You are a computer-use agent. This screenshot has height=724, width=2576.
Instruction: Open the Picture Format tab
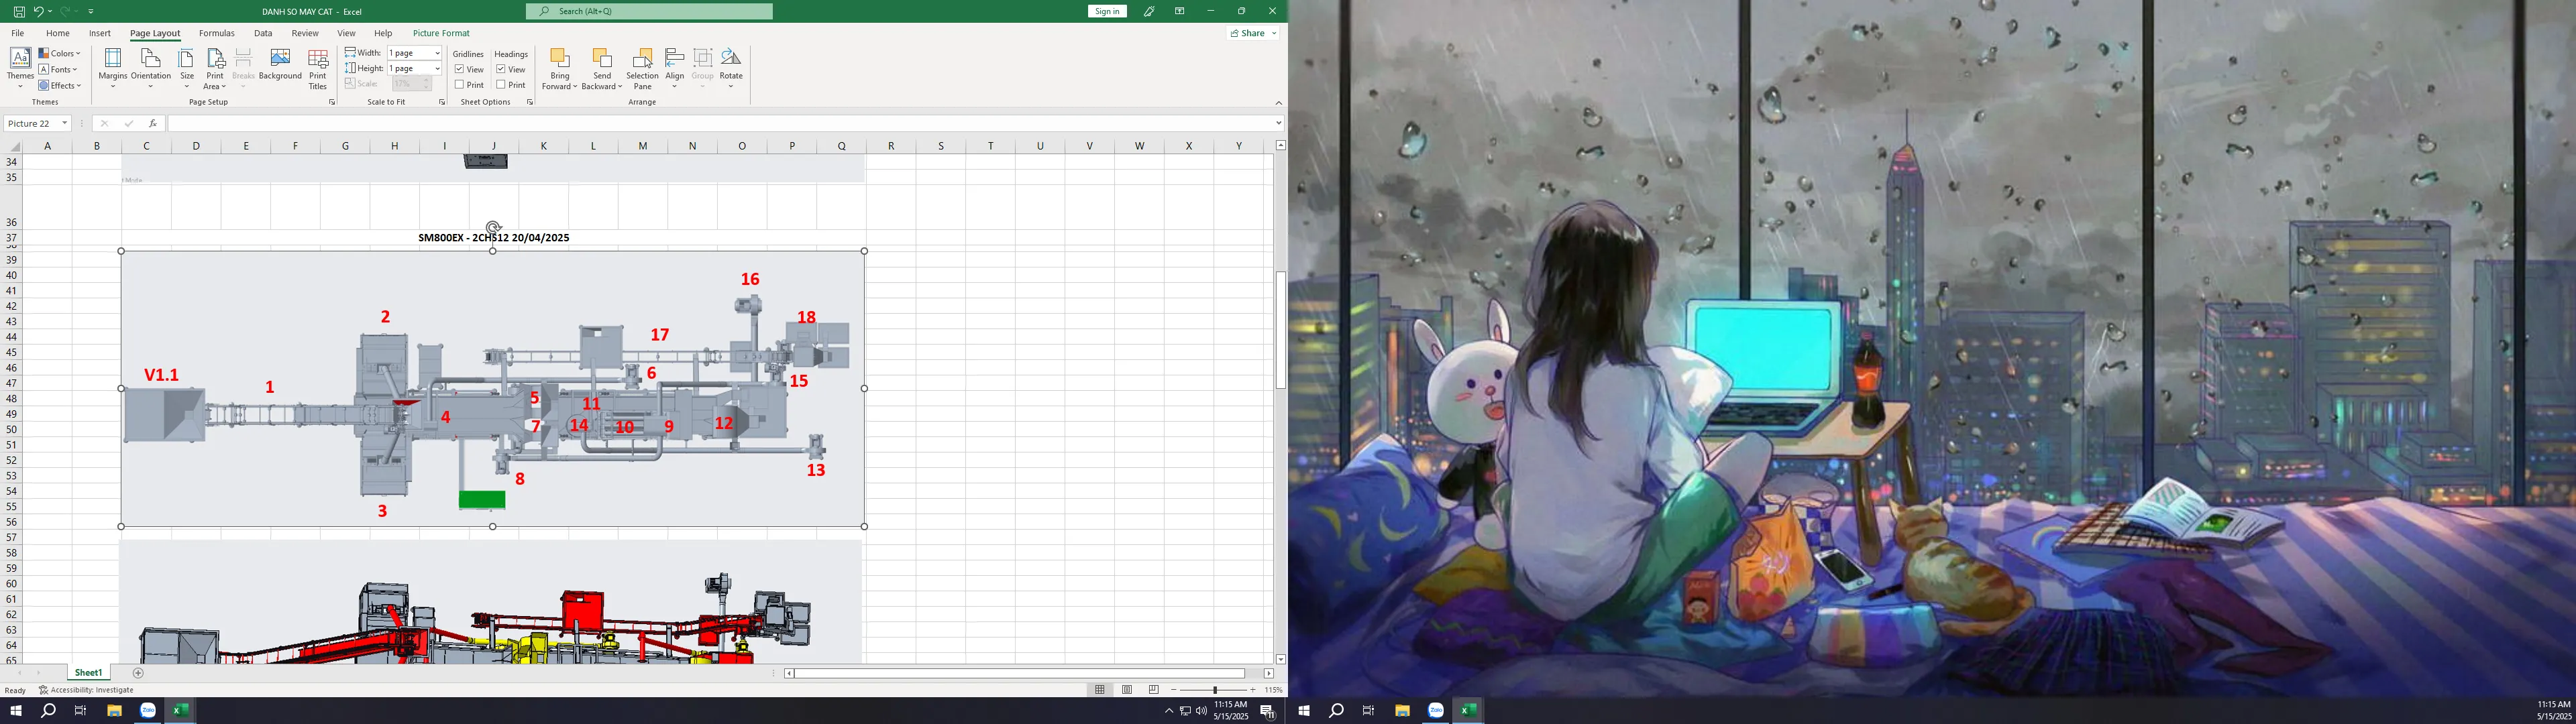click(441, 33)
